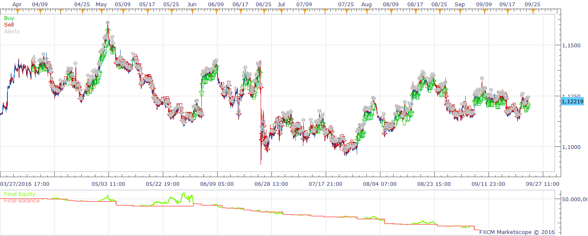588x236 pixels.
Task: Click the 06/28 13:00 time label
Action: coord(271,184)
